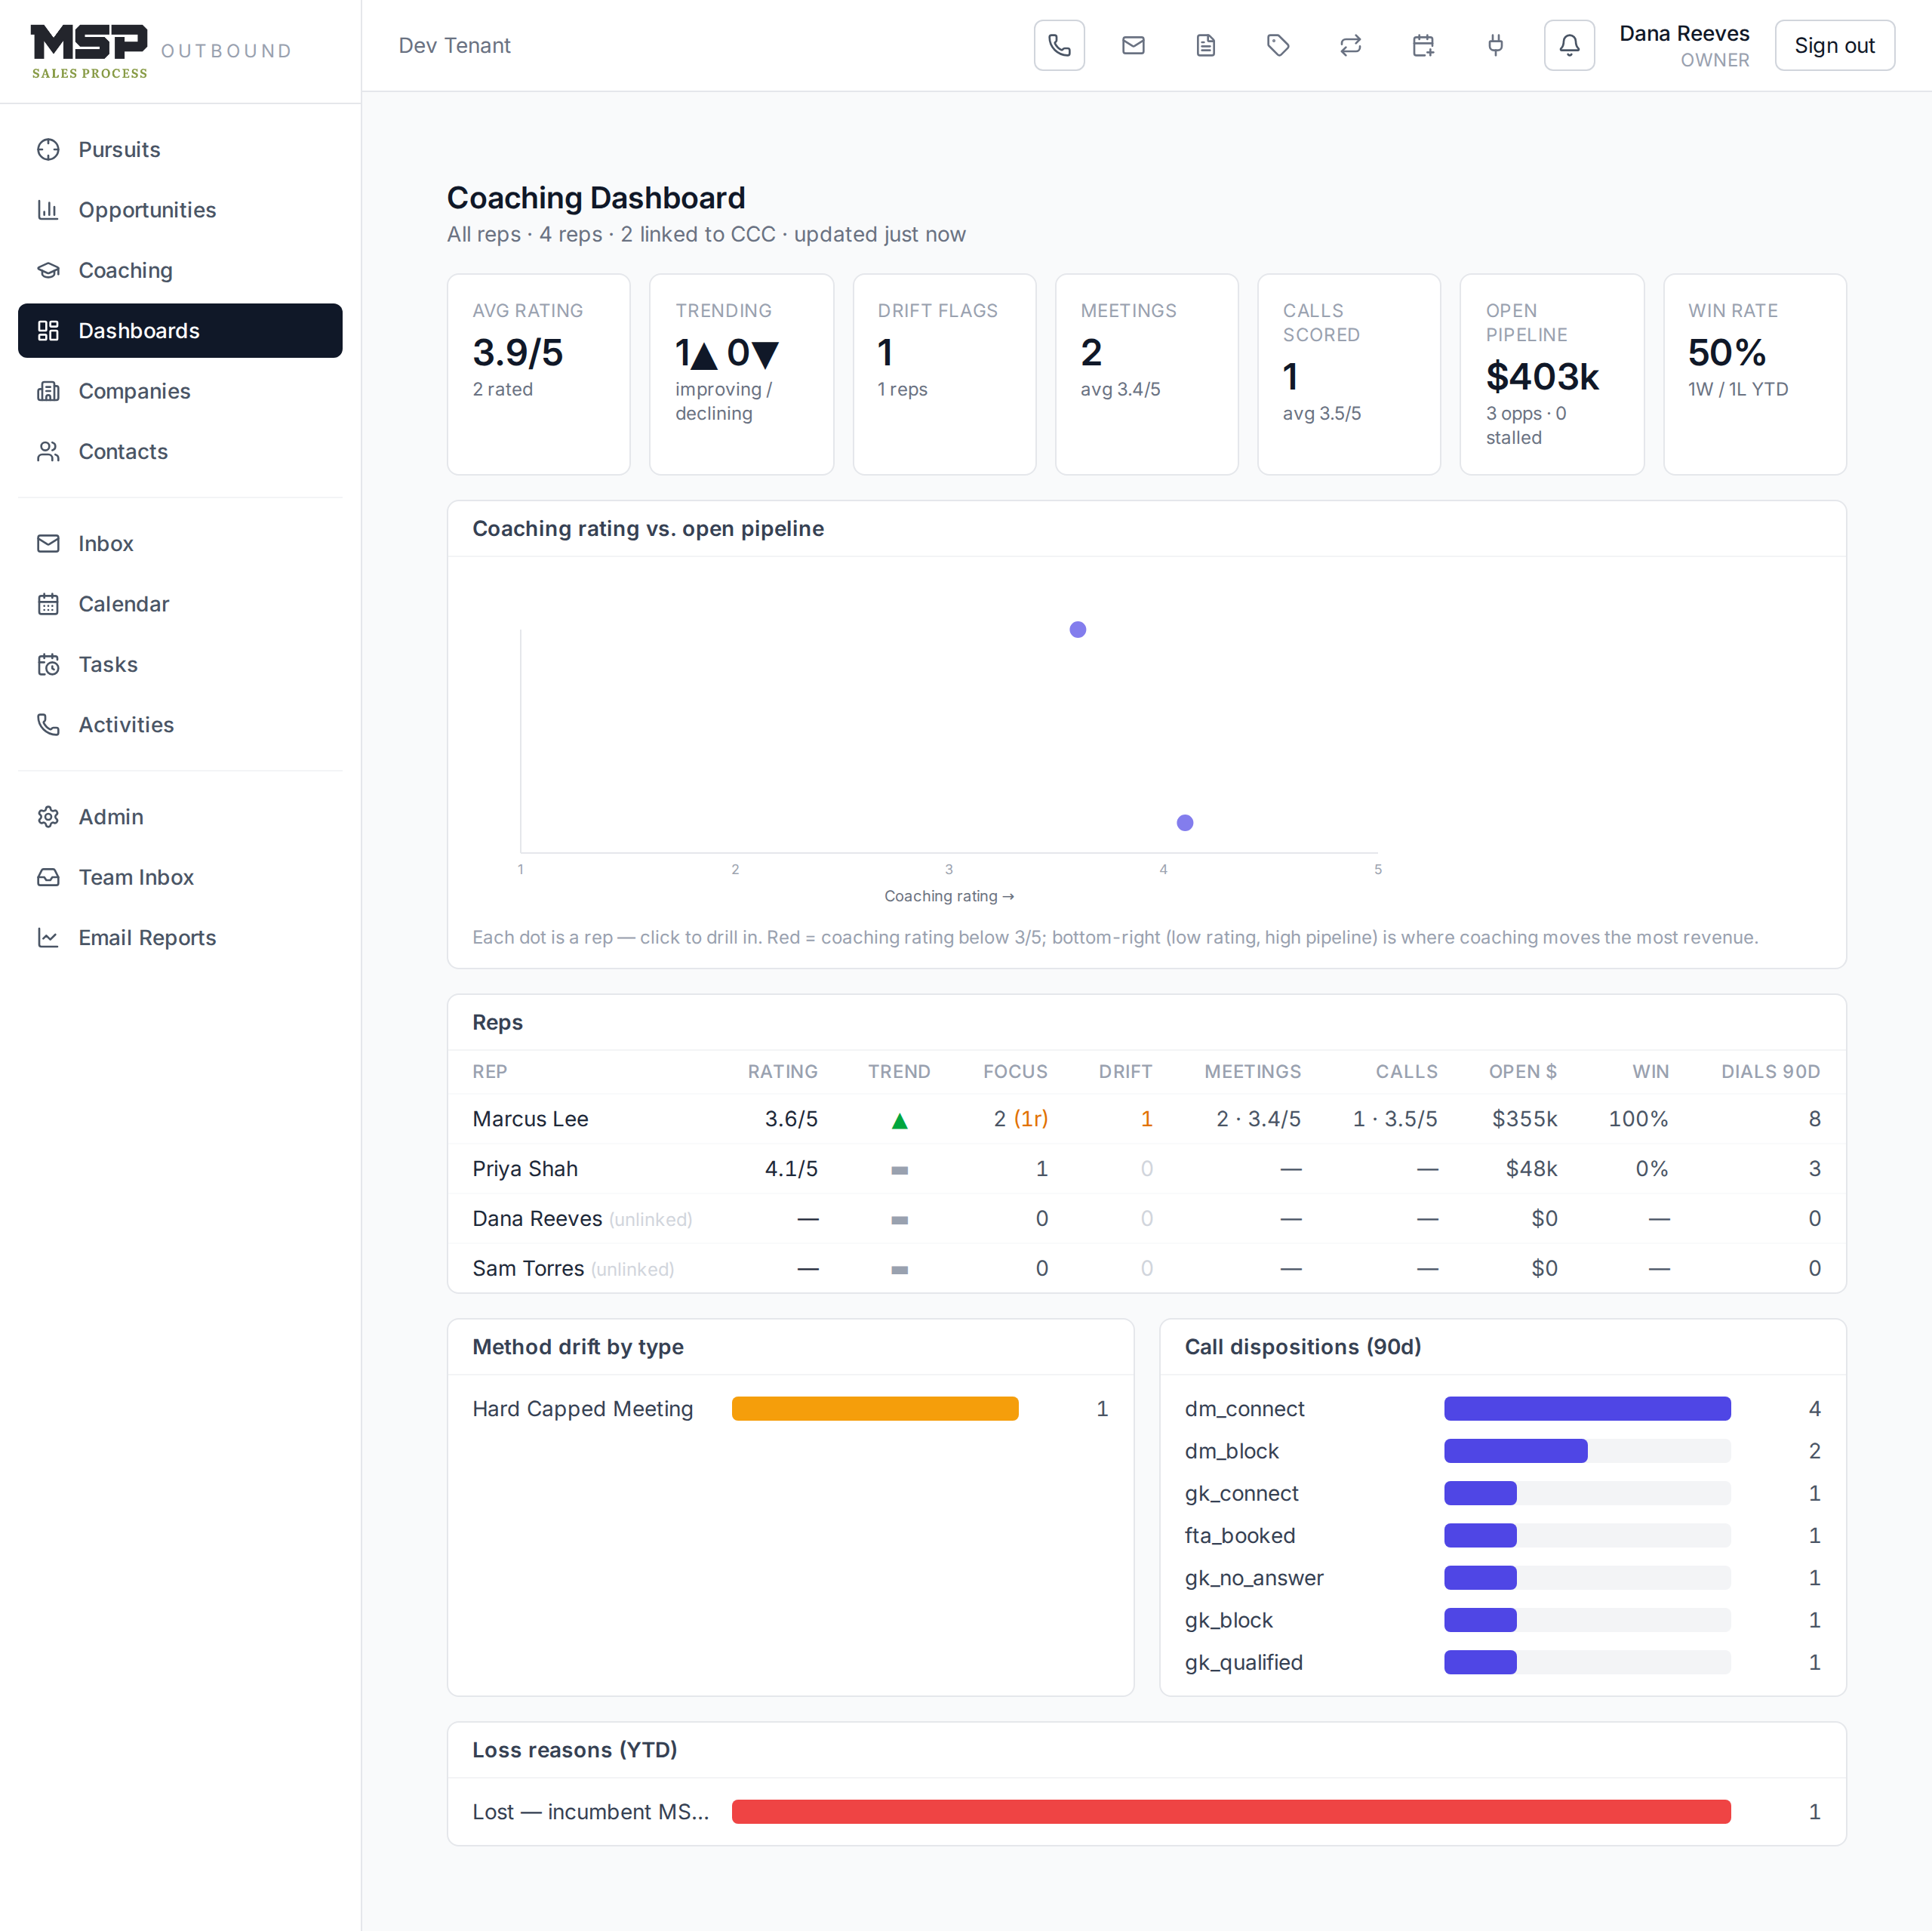Viewport: 1932px width, 1931px height.
Task: Open Email Reports in the sidebar
Action: (x=180, y=938)
